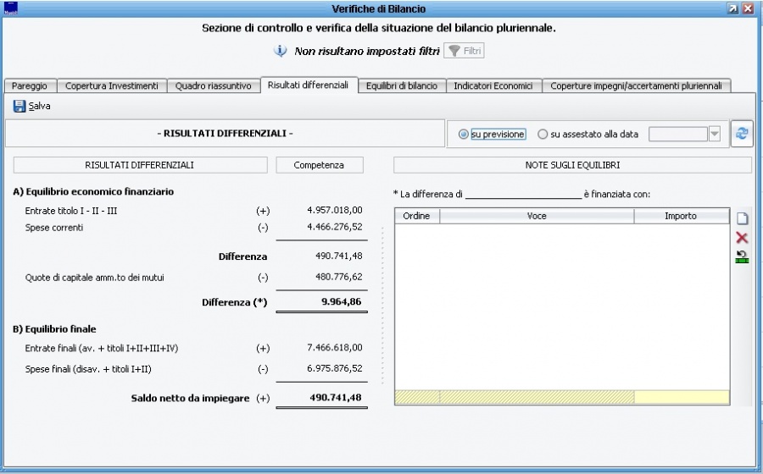Click the value 480.776,62
Screen dimensions: 763x474
[338, 277]
